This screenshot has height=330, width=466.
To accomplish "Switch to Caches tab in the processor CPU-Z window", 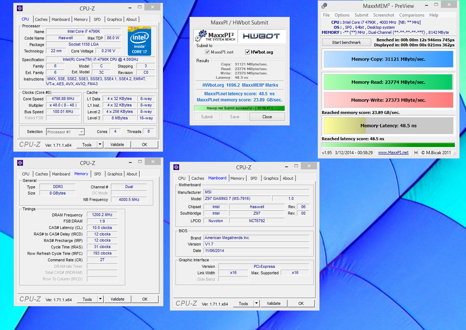I will pos(41,19).
